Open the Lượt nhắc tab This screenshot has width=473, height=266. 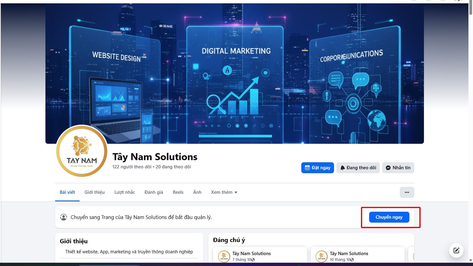[124, 192]
